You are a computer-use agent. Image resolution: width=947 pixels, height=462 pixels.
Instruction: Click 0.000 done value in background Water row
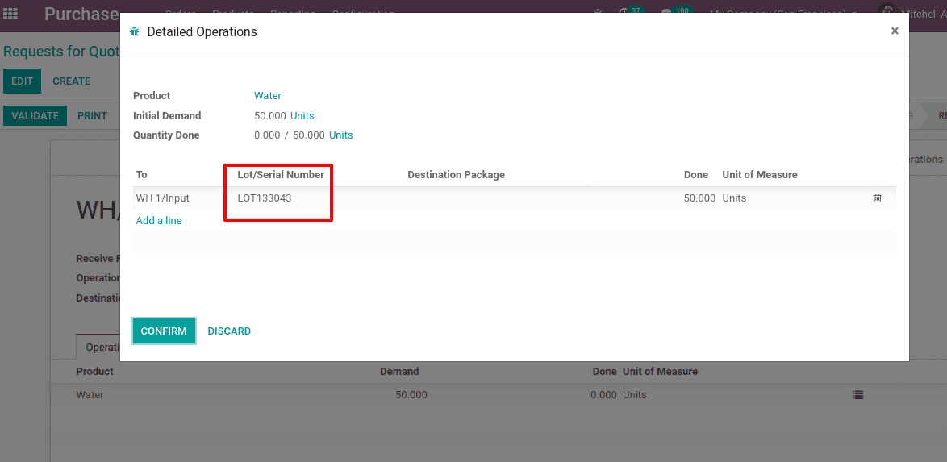pos(604,395)
